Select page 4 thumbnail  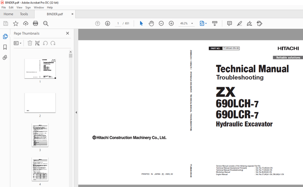tap(40, 169)
